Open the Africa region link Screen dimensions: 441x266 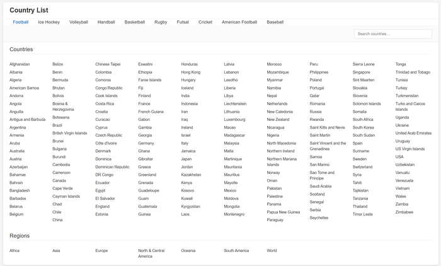tap(14, 250)
